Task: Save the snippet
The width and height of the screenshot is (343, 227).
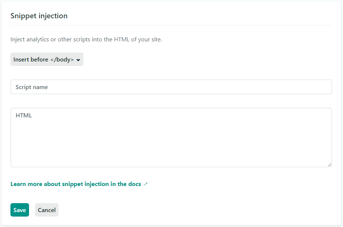Action: point(20,210)
